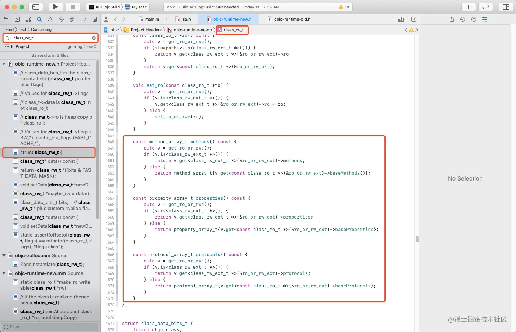Open the Symbol navigator
The width and height of the screenshot is (516, 332).
28,19
